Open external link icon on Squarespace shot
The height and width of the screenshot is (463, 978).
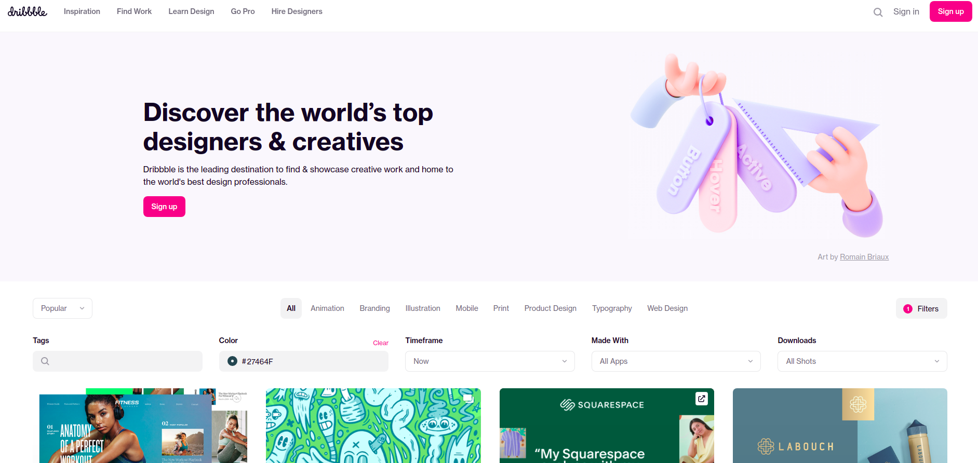702,399
